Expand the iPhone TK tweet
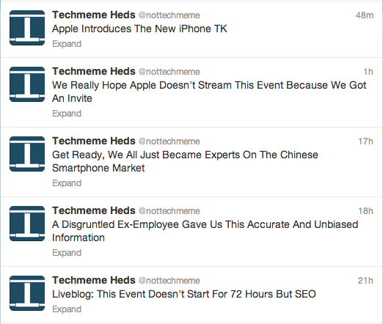This screenshot has width=383, height=324. (x=67, y=44)
